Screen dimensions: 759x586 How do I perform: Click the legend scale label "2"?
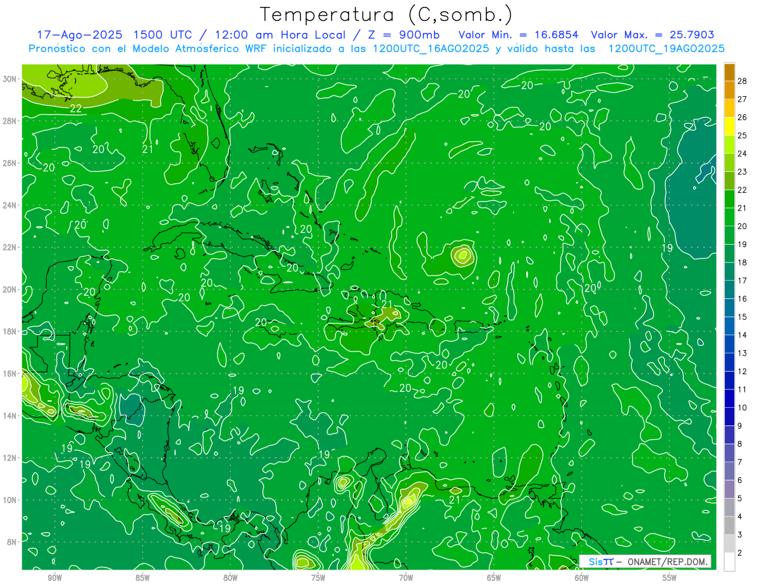point(740,552)
